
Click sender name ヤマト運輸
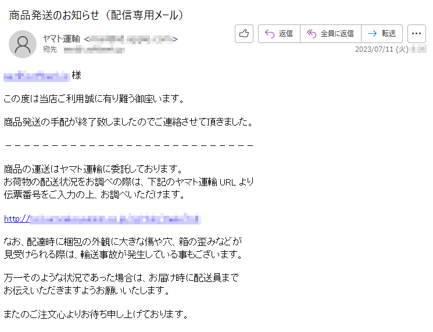(62, 39)
